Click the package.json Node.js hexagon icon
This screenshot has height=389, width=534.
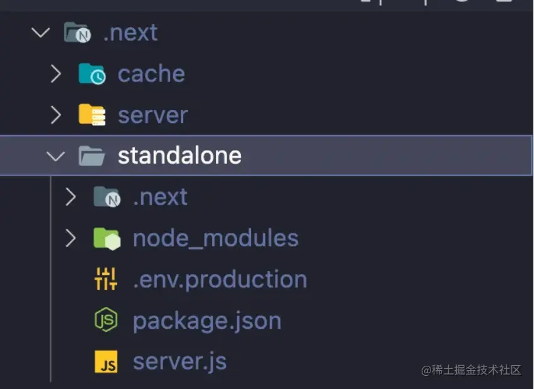coord(106,319)
